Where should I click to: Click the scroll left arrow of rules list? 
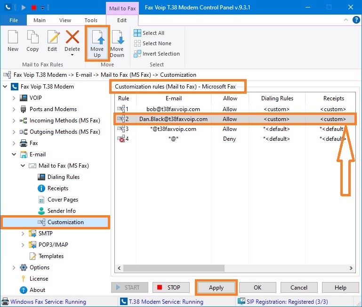tap(119, 268)
